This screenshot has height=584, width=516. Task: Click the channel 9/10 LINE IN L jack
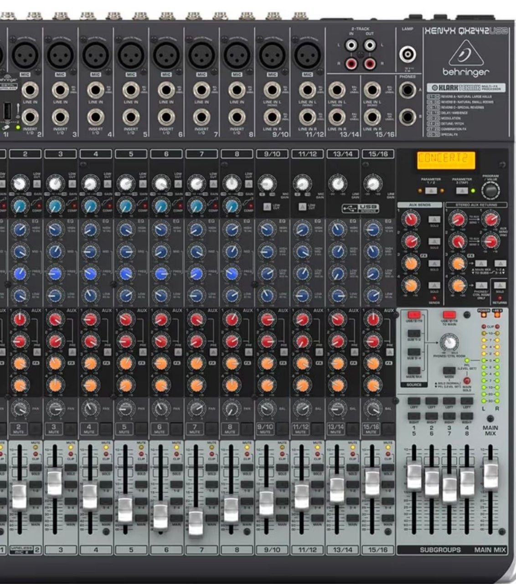(x=272, y=90)
